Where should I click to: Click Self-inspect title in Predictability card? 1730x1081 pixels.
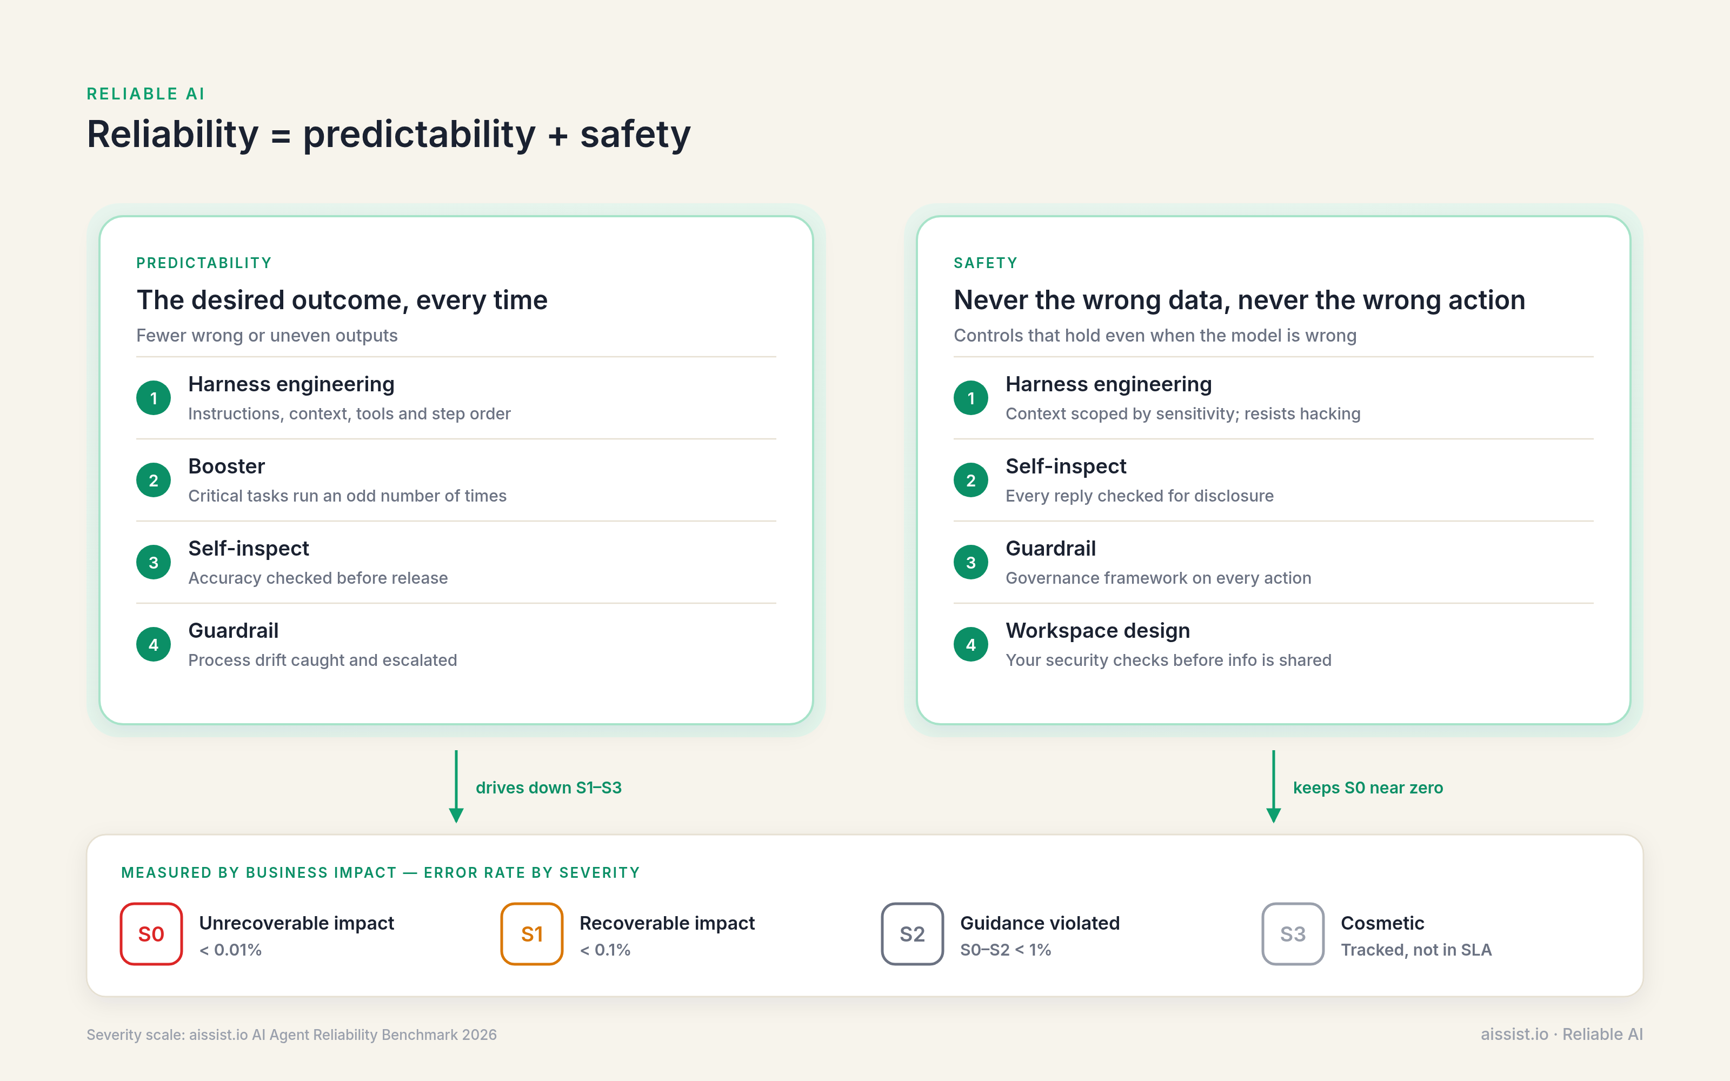[249, 549]
